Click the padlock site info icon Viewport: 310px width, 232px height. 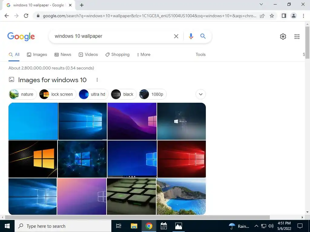click(38, 16)
